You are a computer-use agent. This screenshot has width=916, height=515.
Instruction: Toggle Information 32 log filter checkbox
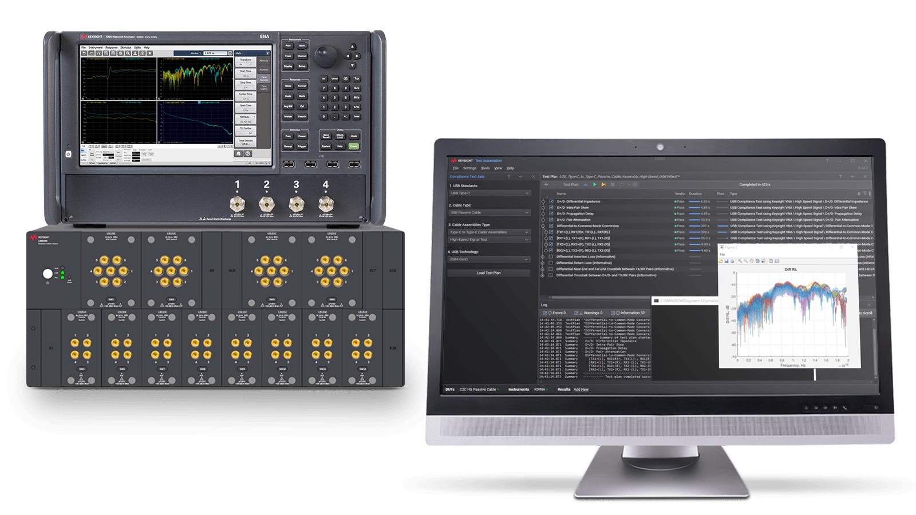(x=613, y=313)
